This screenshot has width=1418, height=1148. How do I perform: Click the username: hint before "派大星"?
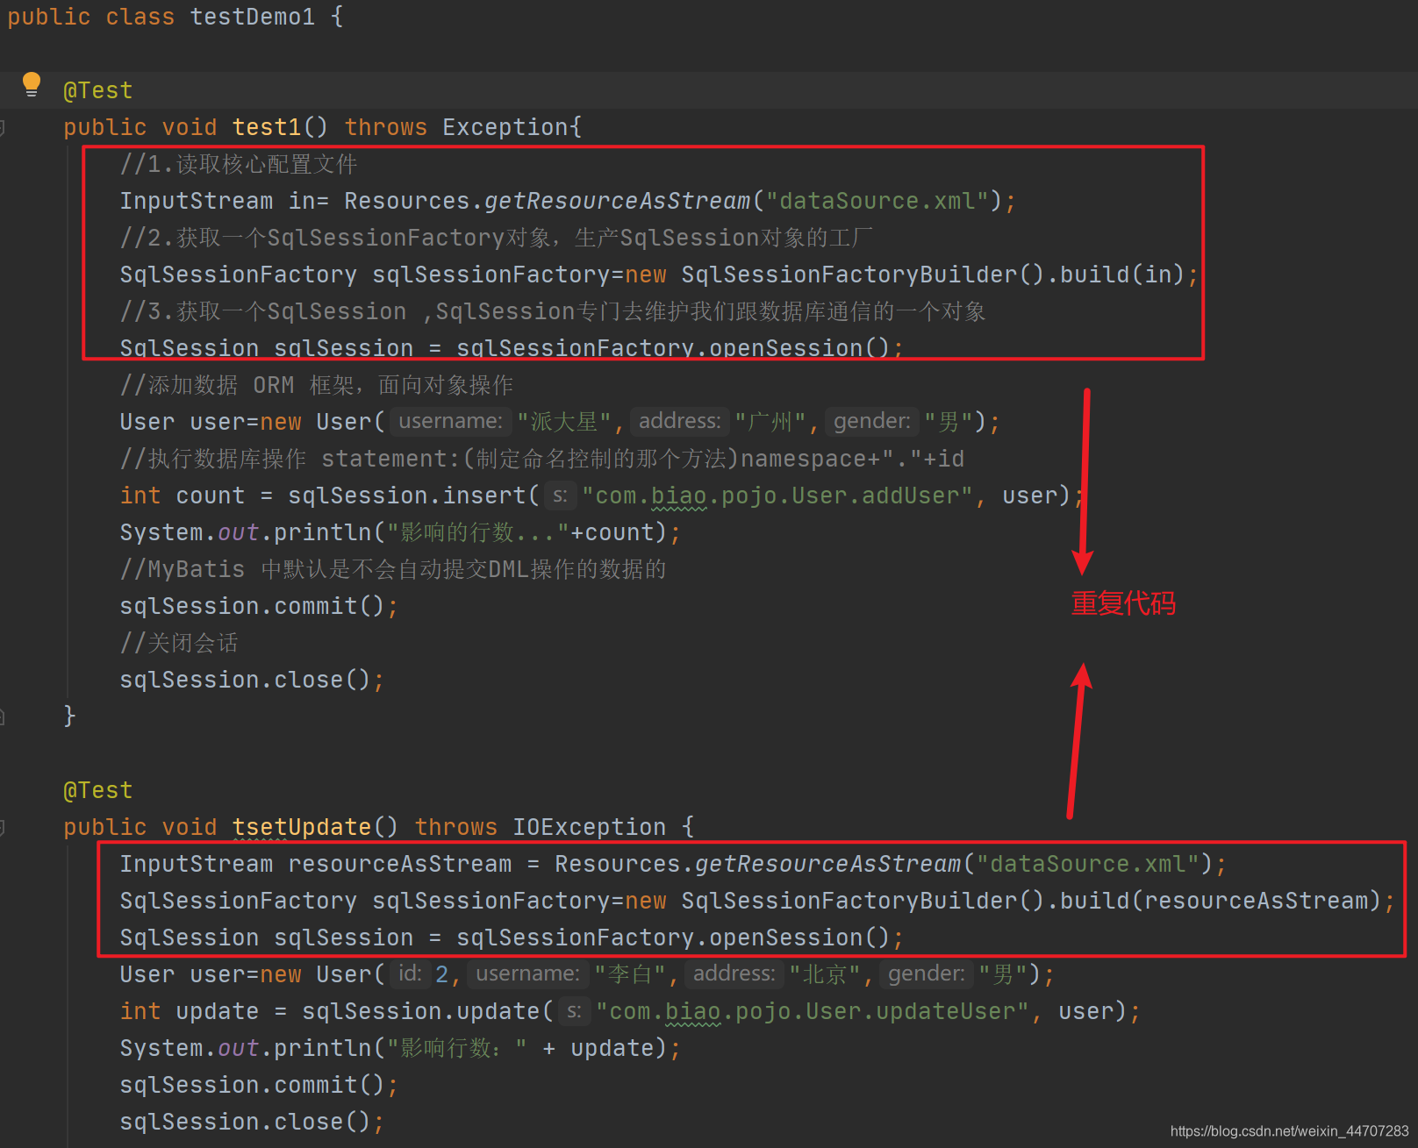tap(450, 422)
